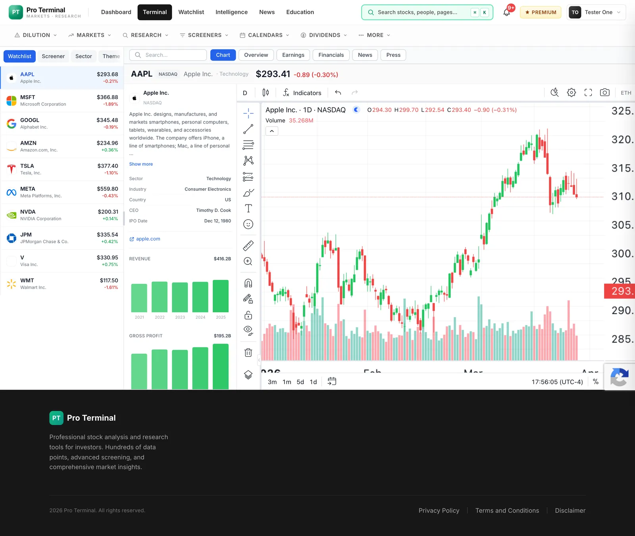Toggle lock all drawings
Viewport: 635px width, 536px height.
click(x=248, y=315)
